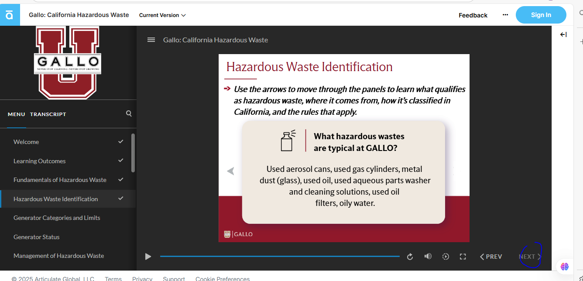Enter fullscreen mode
This screenshot has height=281, width=583.
click(x=463, y=257)
